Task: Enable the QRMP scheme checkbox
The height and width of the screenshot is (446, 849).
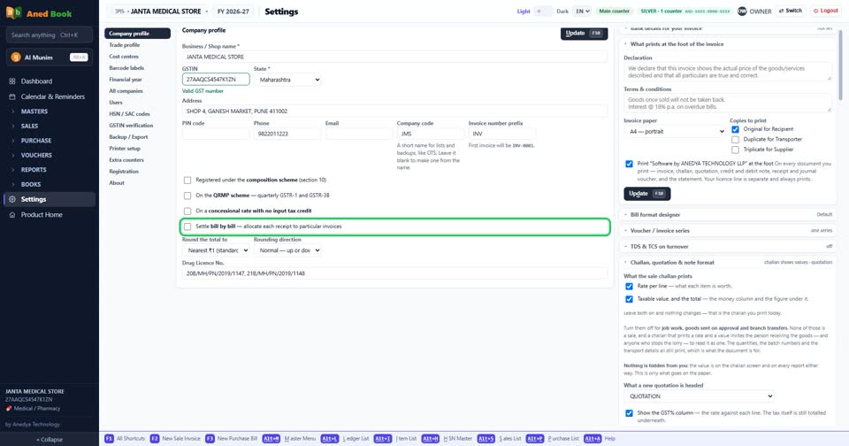Action: coord(187,196)
